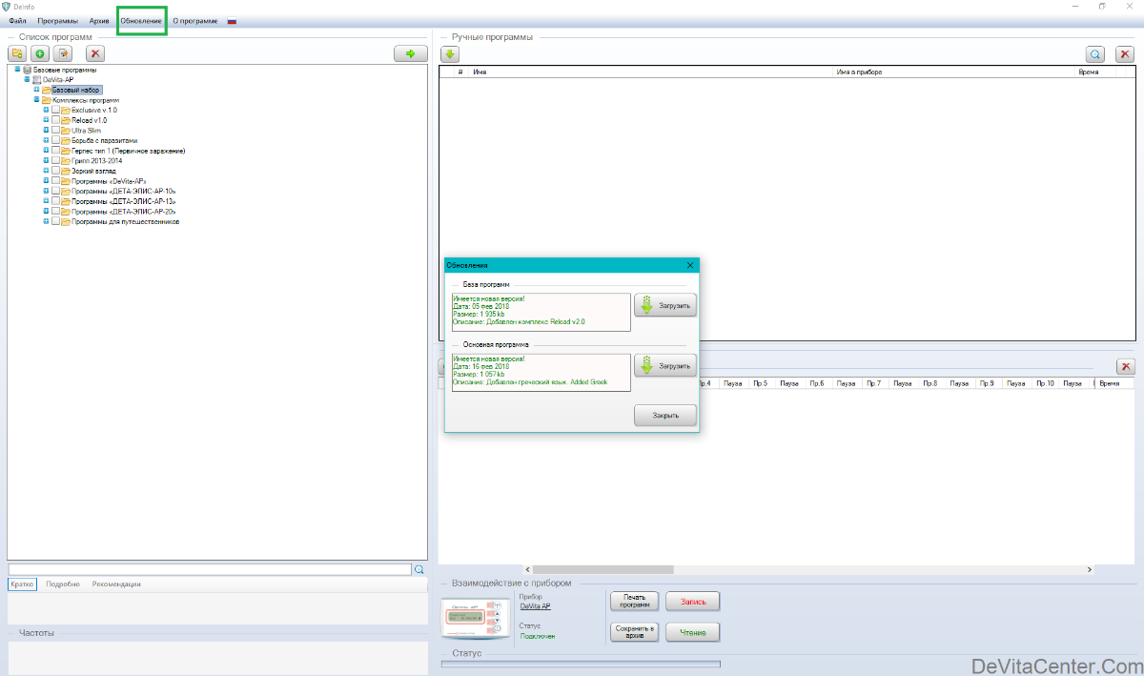Switch to the Подробно tab

(x=63, y=584)
